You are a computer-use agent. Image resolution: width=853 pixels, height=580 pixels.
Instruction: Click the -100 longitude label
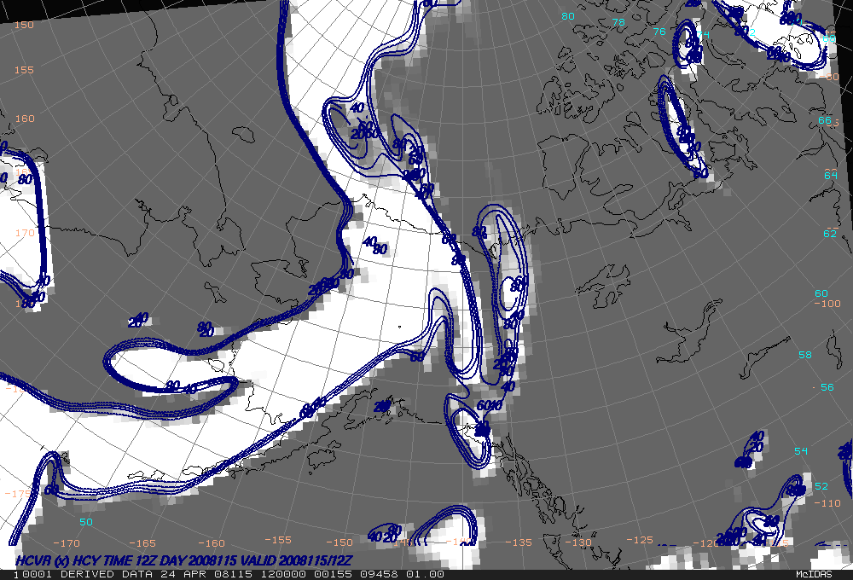[827, 303]
